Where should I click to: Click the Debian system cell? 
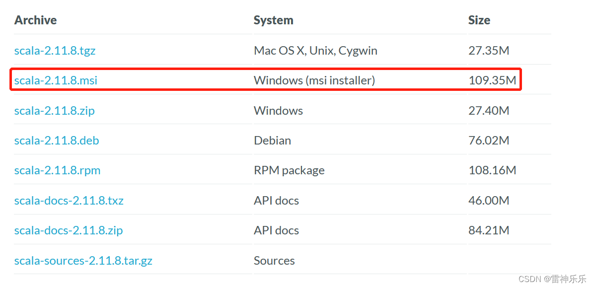[x=272, y=141]
